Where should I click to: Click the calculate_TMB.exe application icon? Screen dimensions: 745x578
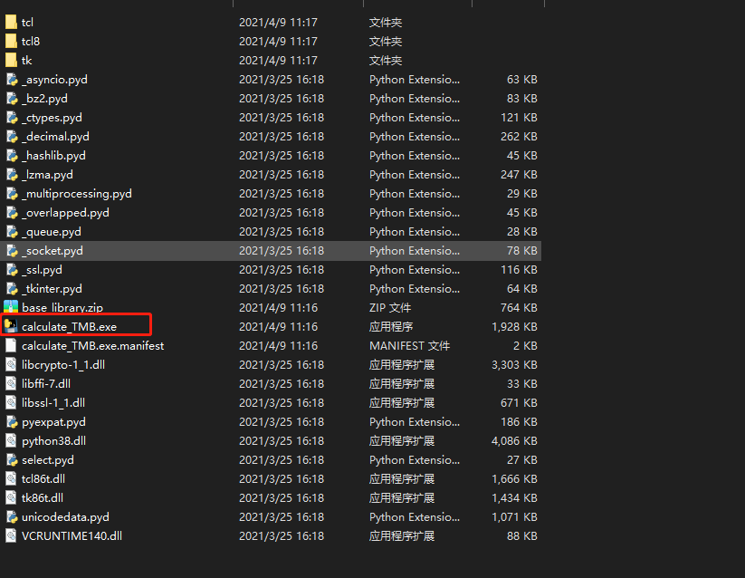[10, 326]
